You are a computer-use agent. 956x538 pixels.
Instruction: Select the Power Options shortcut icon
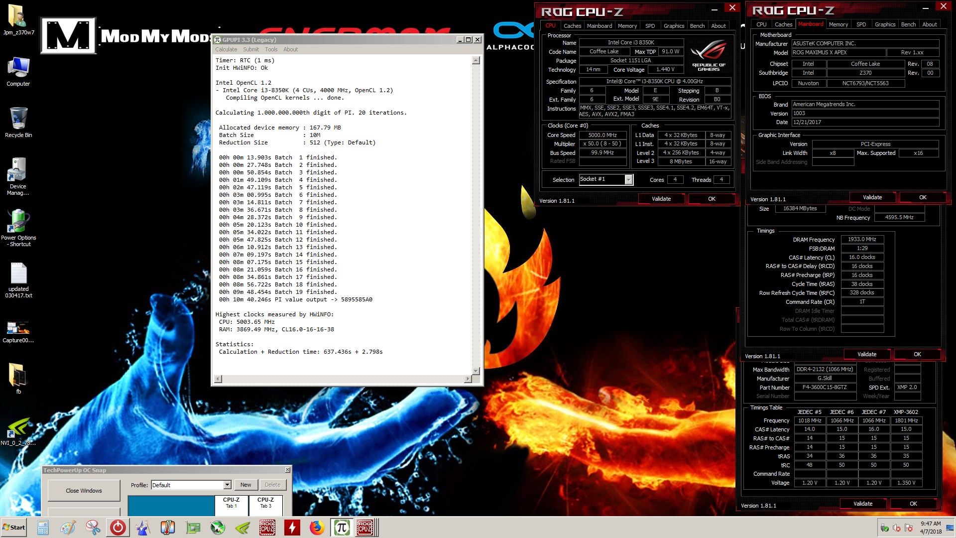click(x=18, y=228)
